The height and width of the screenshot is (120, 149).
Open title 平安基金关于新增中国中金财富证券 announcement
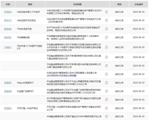tap(74, 66)
